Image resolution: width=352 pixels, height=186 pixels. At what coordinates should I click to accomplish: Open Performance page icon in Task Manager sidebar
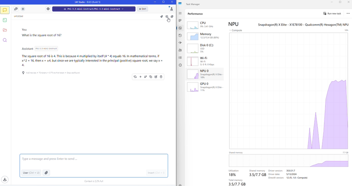[x=180, y=28]
